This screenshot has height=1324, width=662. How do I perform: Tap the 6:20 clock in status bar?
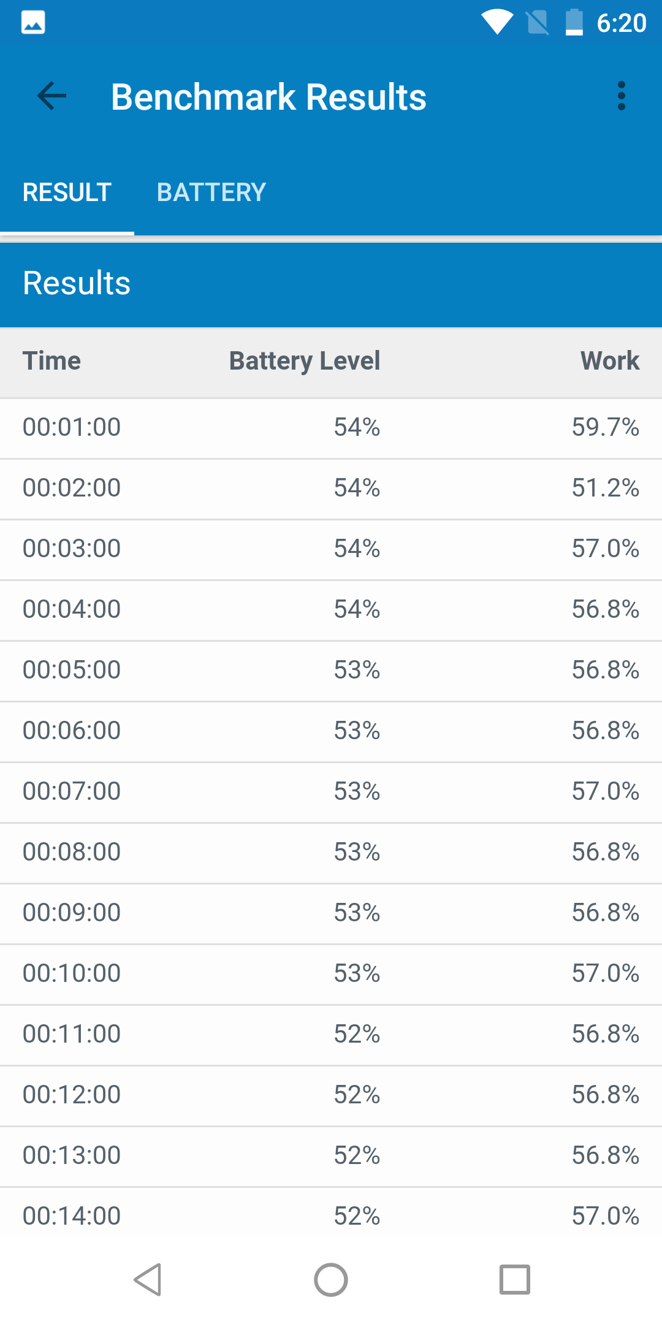622,23
